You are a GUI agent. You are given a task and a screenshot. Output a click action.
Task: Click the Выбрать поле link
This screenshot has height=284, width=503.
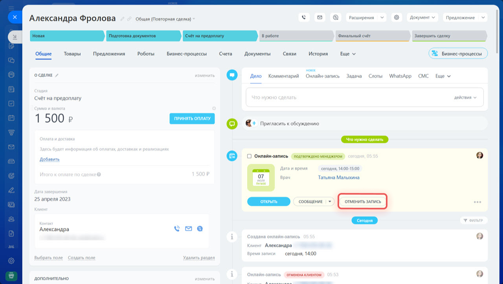pyautogui.click(x=48, y=258)
